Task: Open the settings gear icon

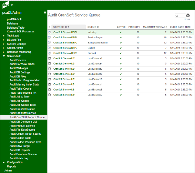Action: click(x=188, y=15)
